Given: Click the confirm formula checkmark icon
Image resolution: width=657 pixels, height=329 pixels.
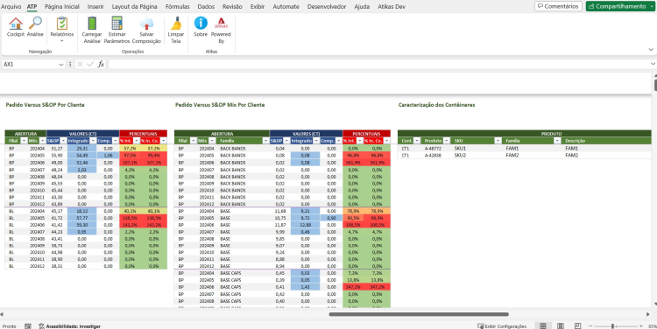Looking at the screenshot, I should point(90,65).
